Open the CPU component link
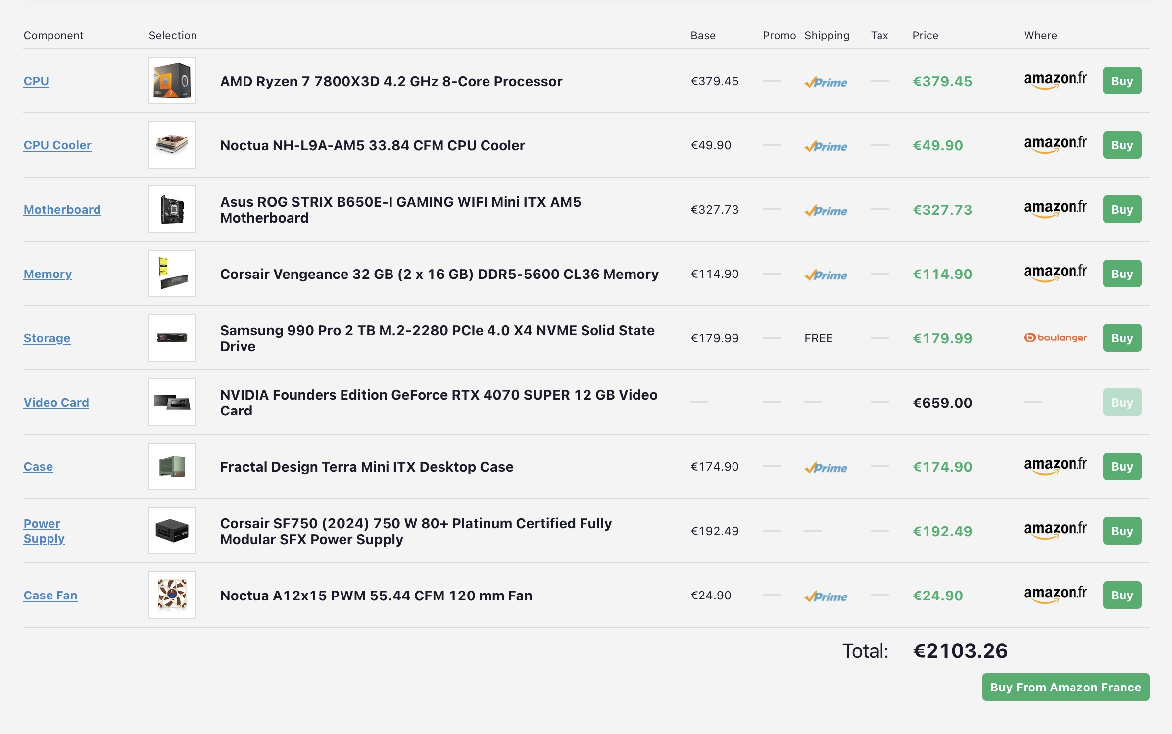This screenshot has height=734, width=1172. (x=36, y=81)
